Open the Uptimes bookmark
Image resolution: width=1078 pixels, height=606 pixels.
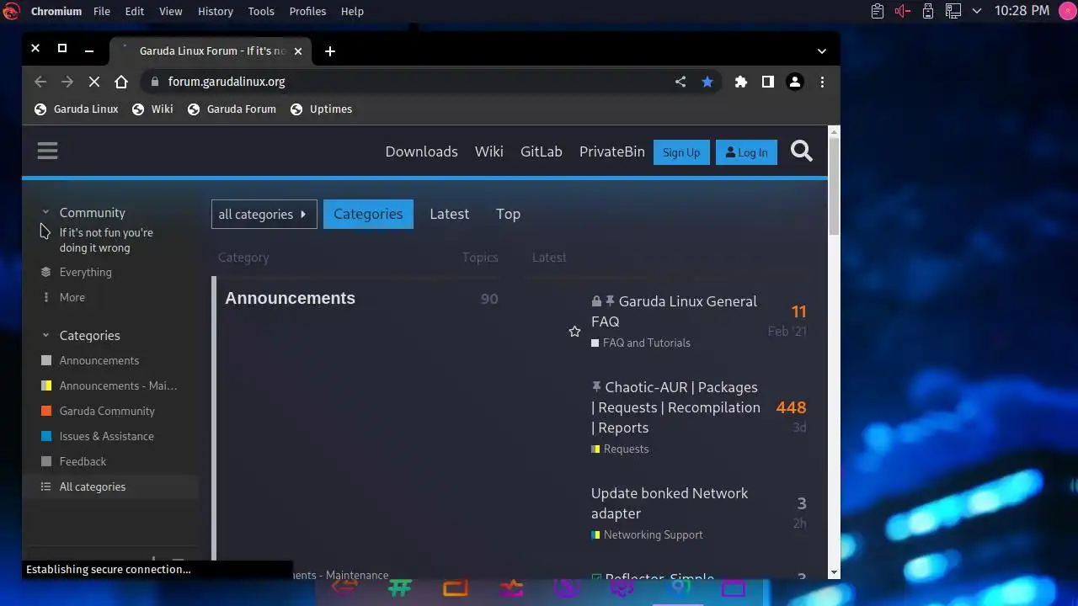[x=321, y=109]
